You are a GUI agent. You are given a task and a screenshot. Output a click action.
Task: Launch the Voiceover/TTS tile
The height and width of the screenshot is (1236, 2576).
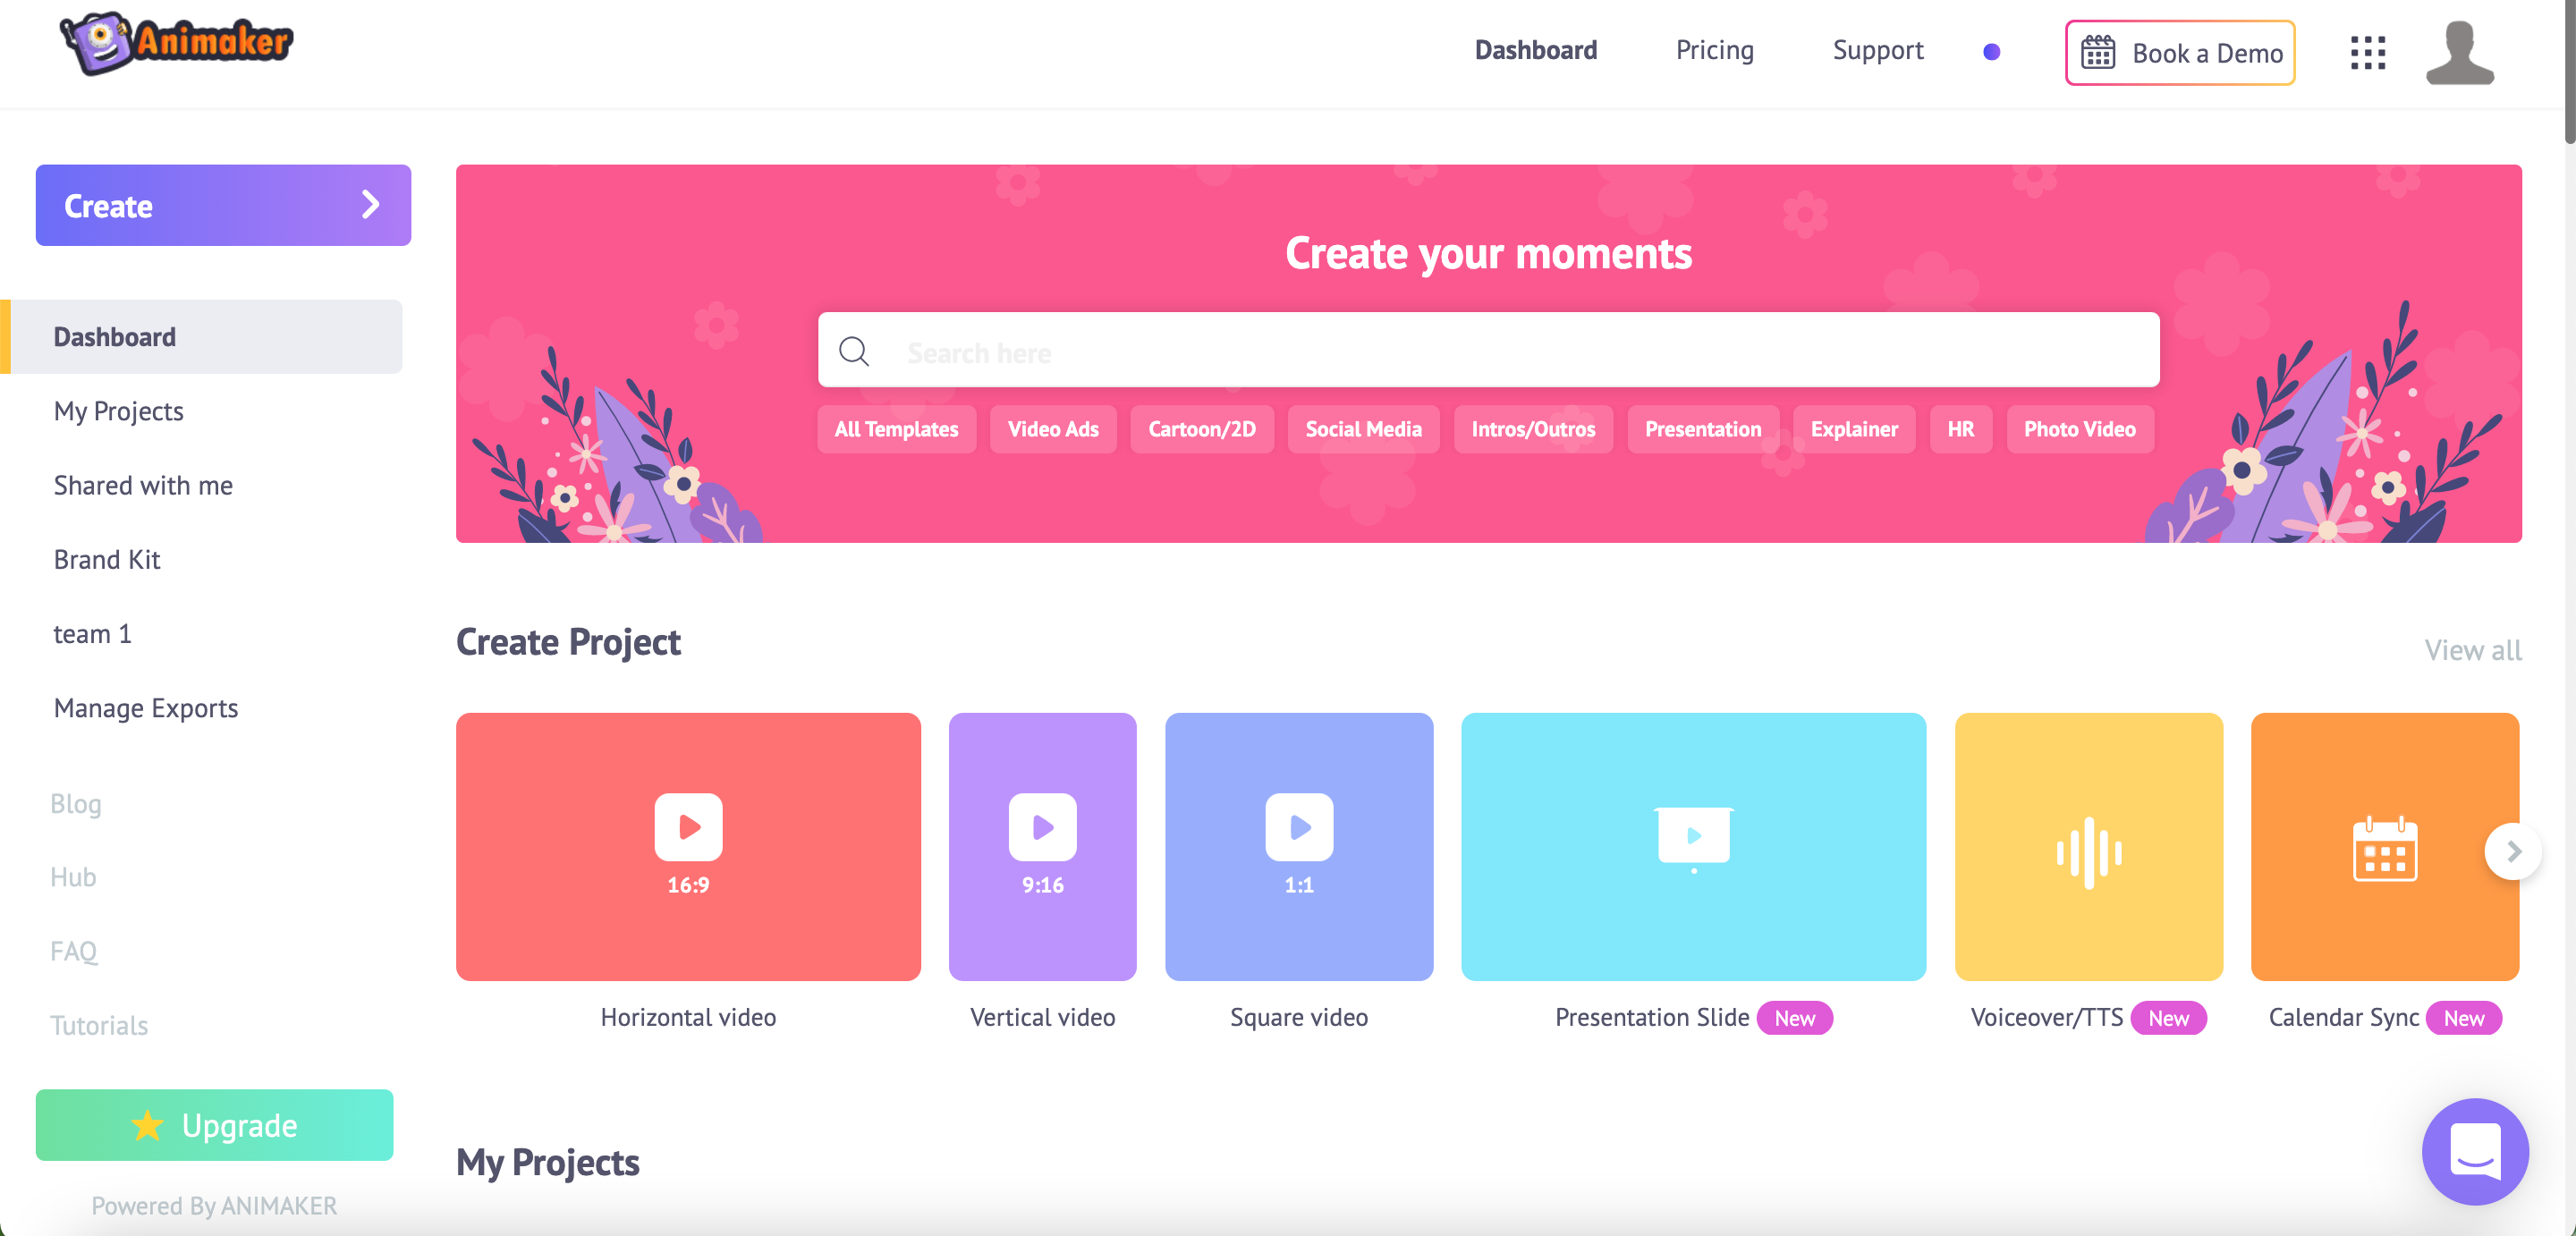(x=2088, y=846)
